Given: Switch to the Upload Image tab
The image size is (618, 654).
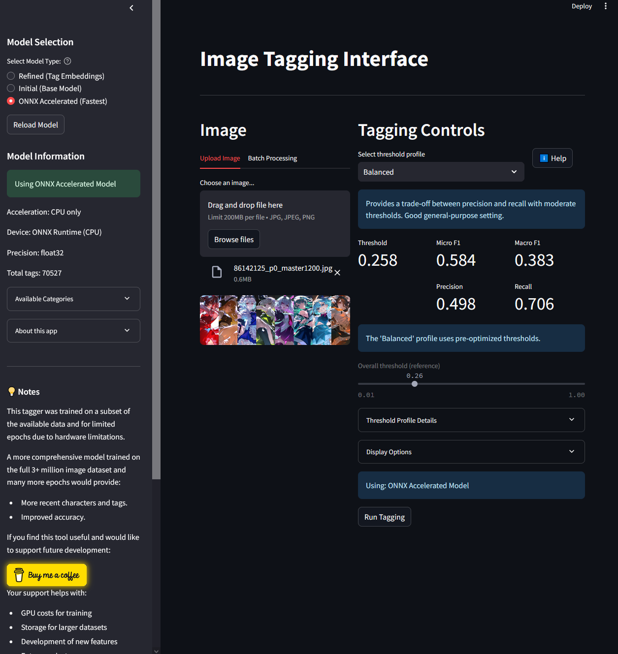Looking at the screenshot, I should click(x=220, y=158).
